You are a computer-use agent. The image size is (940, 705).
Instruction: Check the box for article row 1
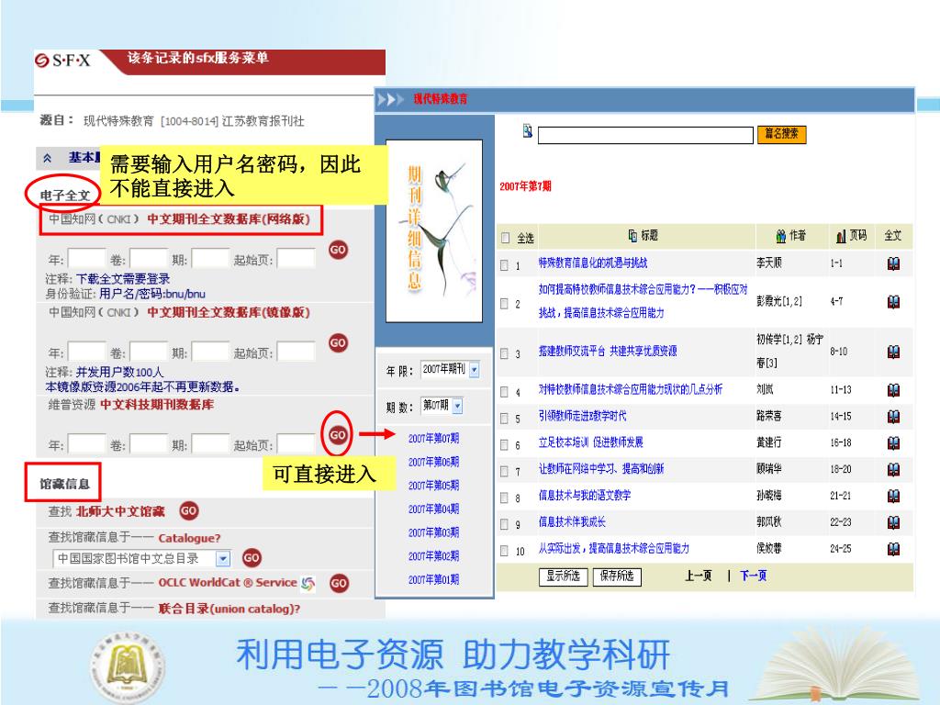(504, 265)
